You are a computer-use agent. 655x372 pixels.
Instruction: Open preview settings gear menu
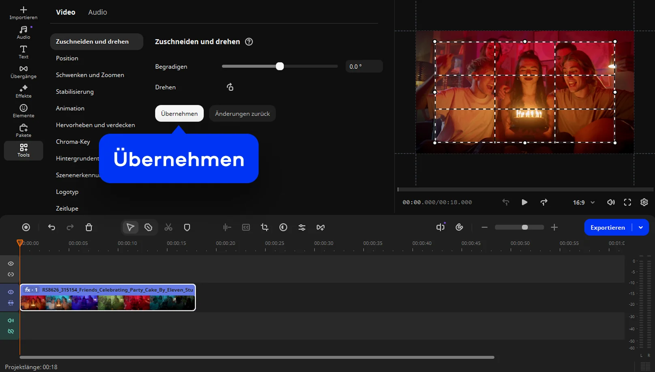644,202
